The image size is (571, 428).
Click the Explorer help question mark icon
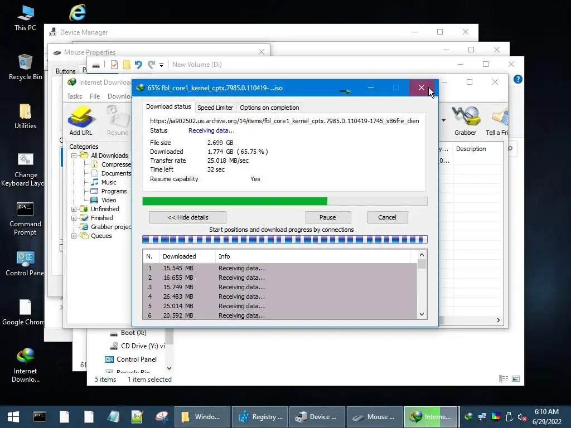(518, 79)
